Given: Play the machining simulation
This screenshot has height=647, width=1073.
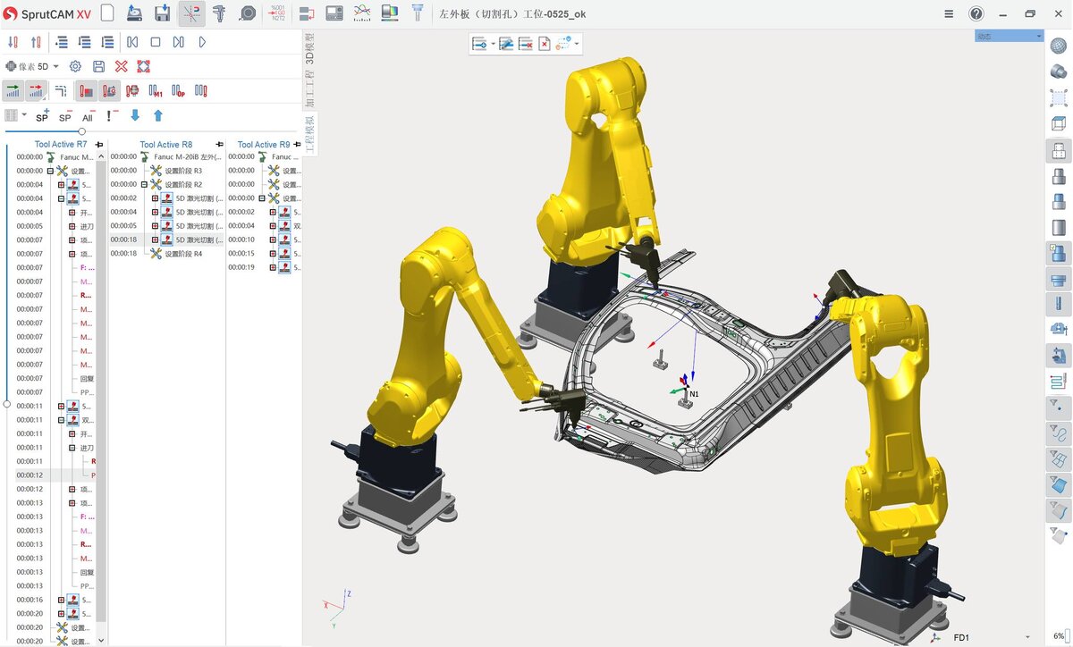Looking at the screenshot, I should (202, 42).
